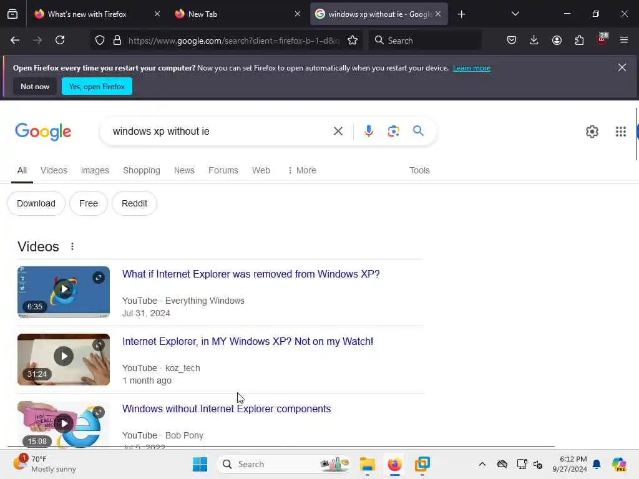The width and height of the screenshot is (639, 479).
Task: Open Firefox downloads panel
Action: click(x=534, y=41)
